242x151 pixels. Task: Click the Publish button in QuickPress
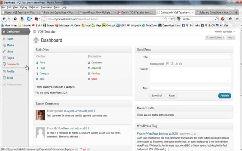pos(224,95)
